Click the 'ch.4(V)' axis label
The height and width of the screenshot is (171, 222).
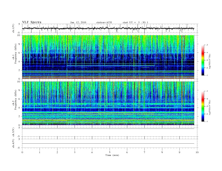(x=13, y=144)
